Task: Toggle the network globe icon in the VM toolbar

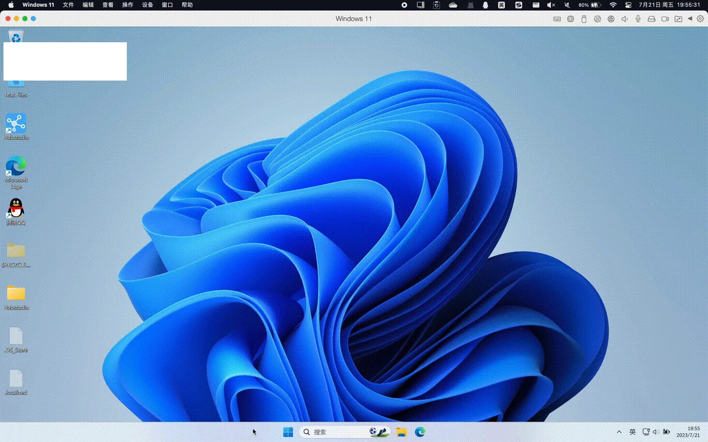Action: tap(611, 19)
